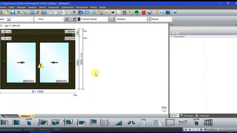The height and width of the screenshot is (133, 237).
Task: Click the blue 3D box icon next to color dropdown
Action: [74, 19]
